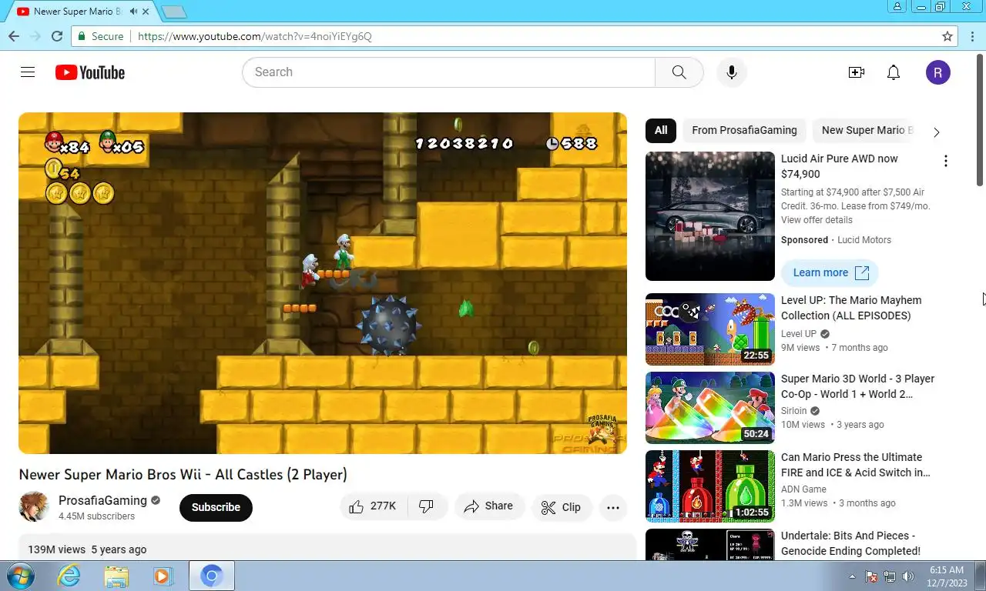Open File Explorer from taskbar
Screen dimensions: 986x591
116,576
